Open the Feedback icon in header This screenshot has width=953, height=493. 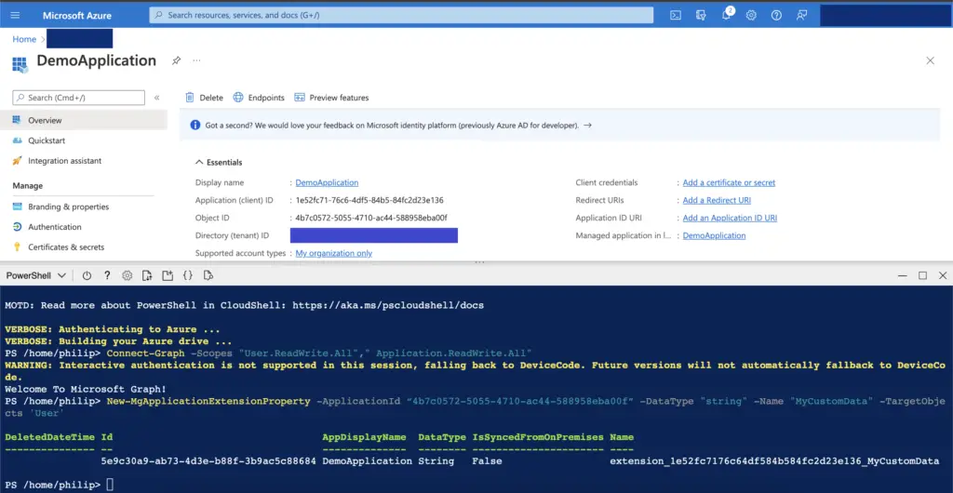801,15
